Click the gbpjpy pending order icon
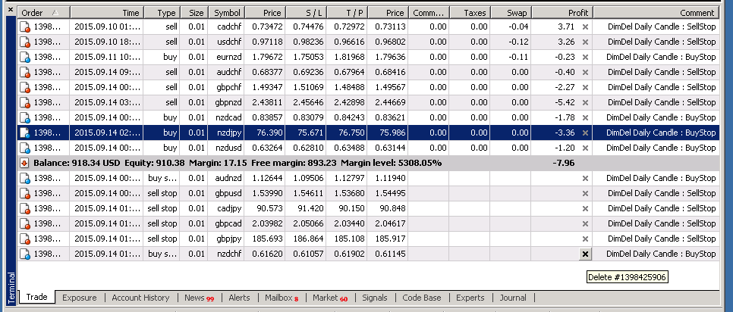Viewport: 733px width, 312px height. [x=25, y=239]
